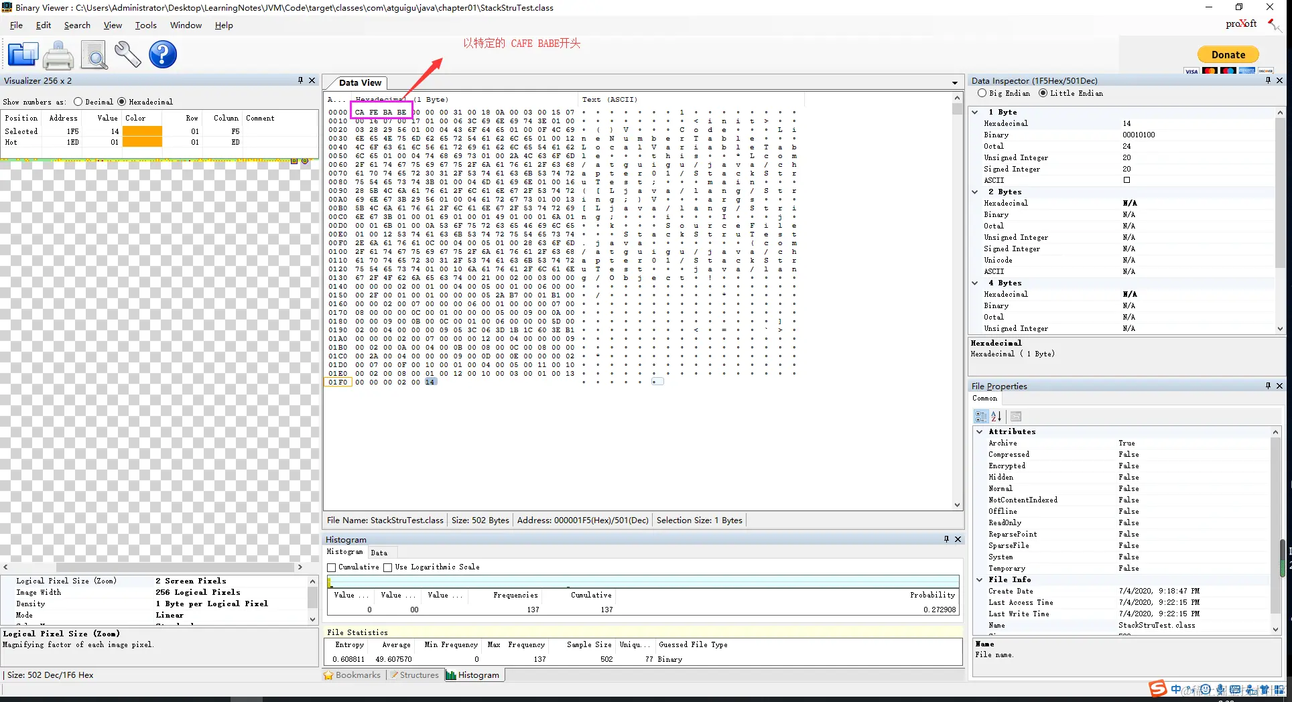This screenshot has height=702, width=1292.
Task: Click the Sogou voice input microphone icon
Action: [1220, 689]
